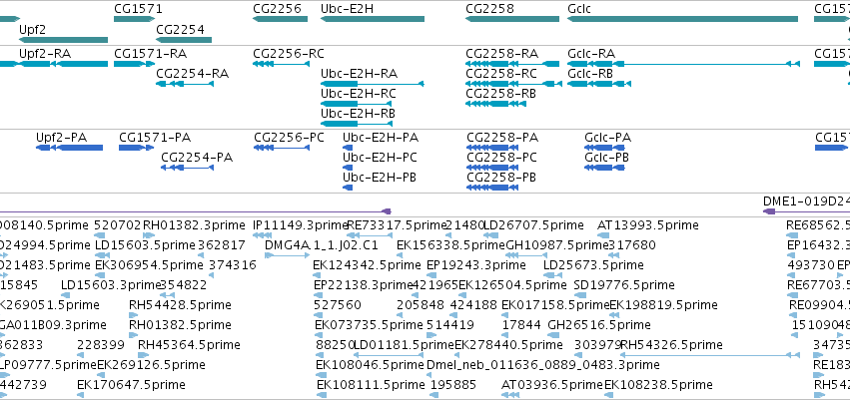This screenshot has height=400, width=850.
Task: Open EST LD26707.5prime
Action: point(490,235)
